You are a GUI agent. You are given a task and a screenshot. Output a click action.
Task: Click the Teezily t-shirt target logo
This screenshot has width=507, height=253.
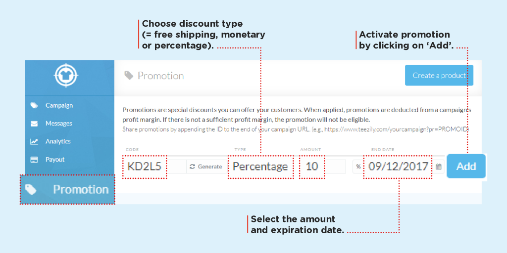[66, 76]
